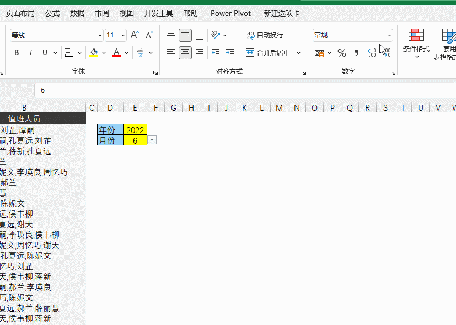Open the font size dropdown
Image resolution: width=456 pixels, height=325 pixels.
123,35
